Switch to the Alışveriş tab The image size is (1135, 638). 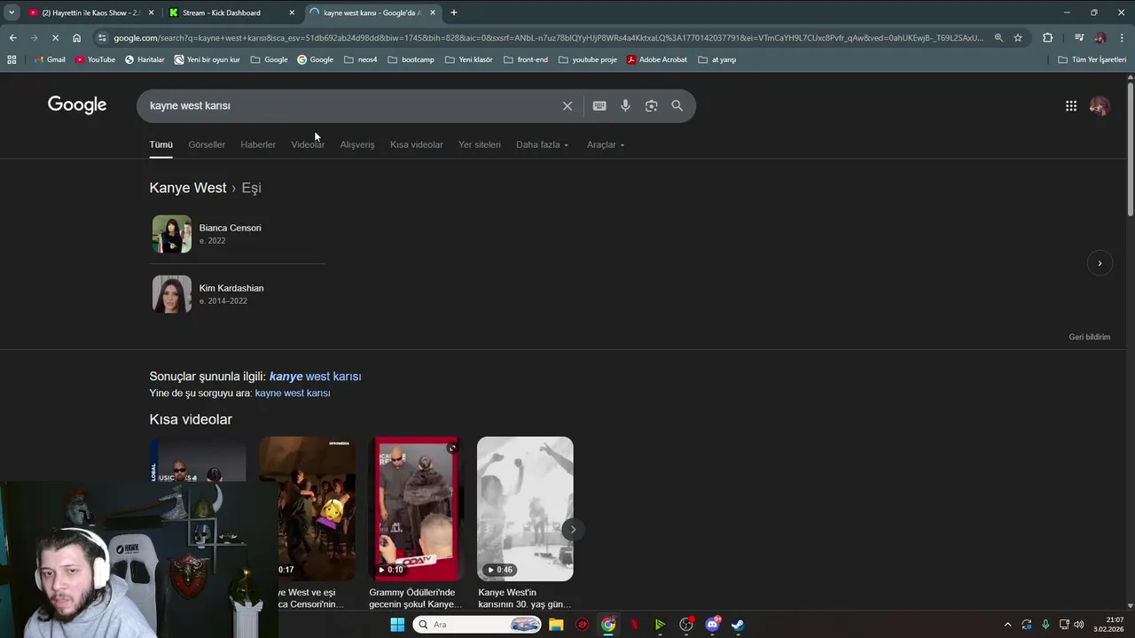click(357, 144)
